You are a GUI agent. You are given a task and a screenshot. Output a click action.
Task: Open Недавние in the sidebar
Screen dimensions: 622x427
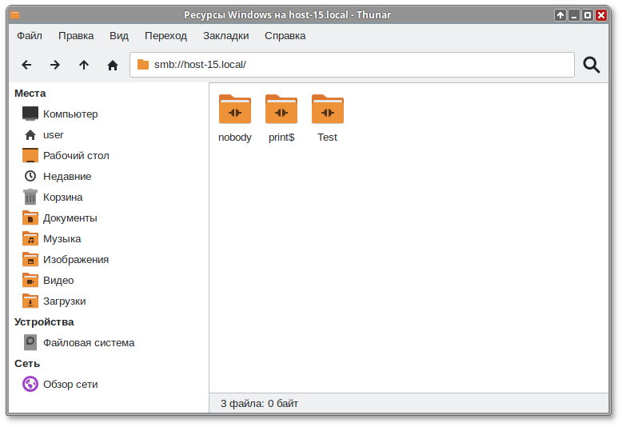(x=67, y=176)
